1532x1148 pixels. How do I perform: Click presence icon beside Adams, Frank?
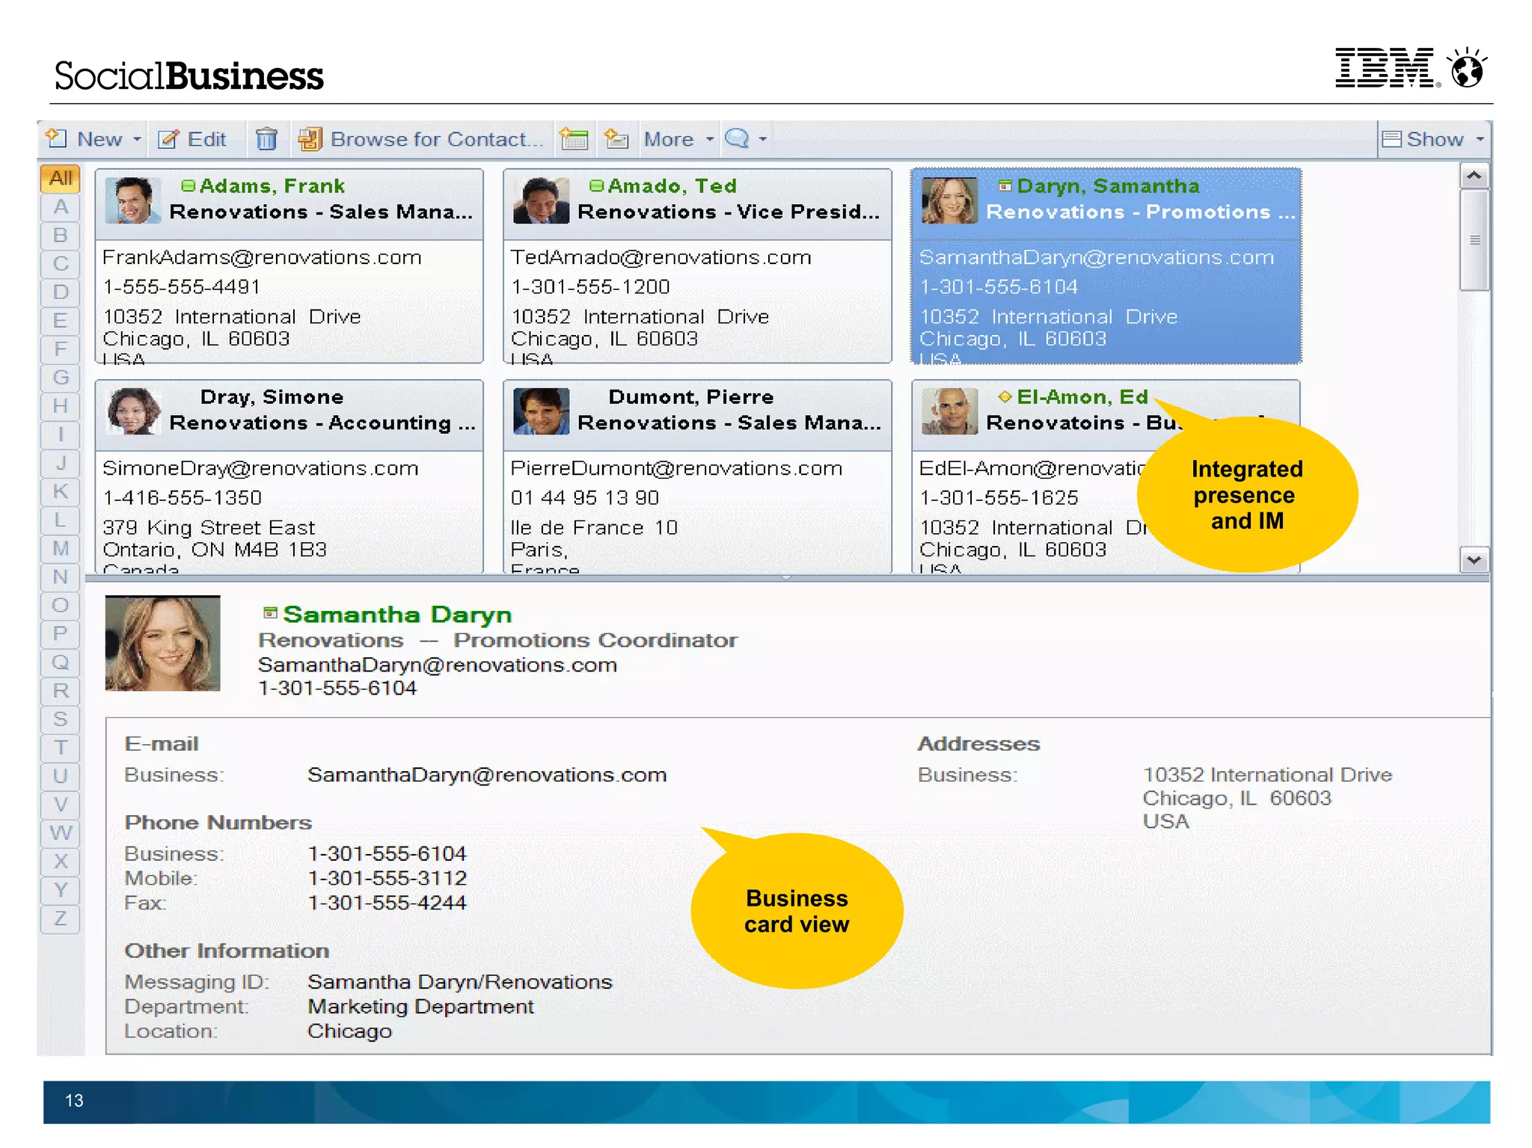point(189,185)
